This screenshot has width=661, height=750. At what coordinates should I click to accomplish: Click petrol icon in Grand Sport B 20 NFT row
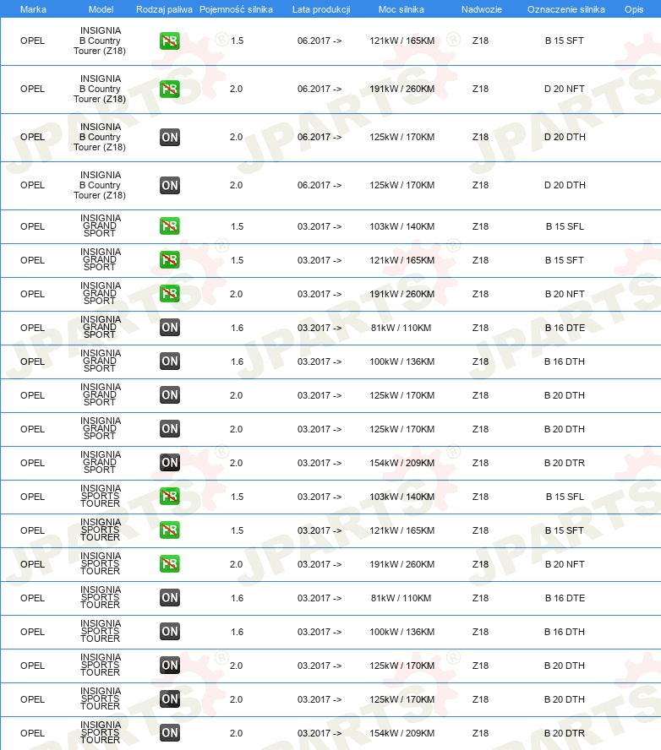169,294
